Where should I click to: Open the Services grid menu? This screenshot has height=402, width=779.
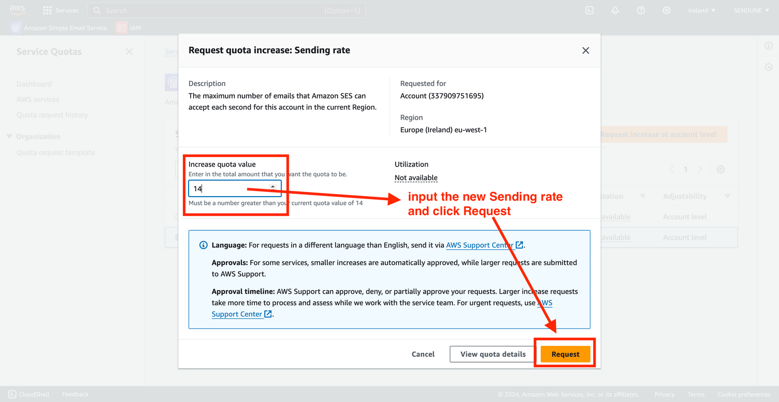pyautogui.click(x=61, y=10)
